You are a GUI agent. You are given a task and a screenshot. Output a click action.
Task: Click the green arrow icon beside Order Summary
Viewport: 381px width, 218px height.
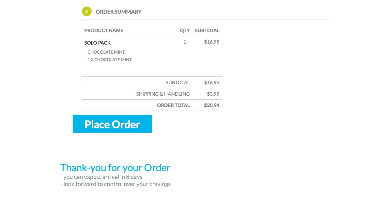click(x=86, y=11)
